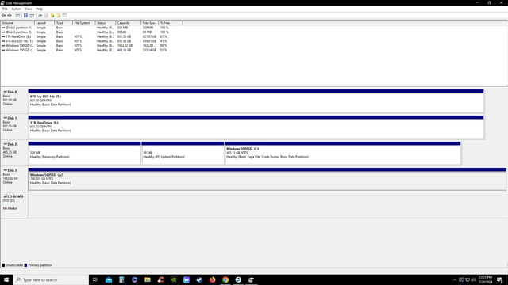Viewport: 508px width, 285px height.
Task: Open the View menu
Action: pyautogui.click(x=29, y=9)
